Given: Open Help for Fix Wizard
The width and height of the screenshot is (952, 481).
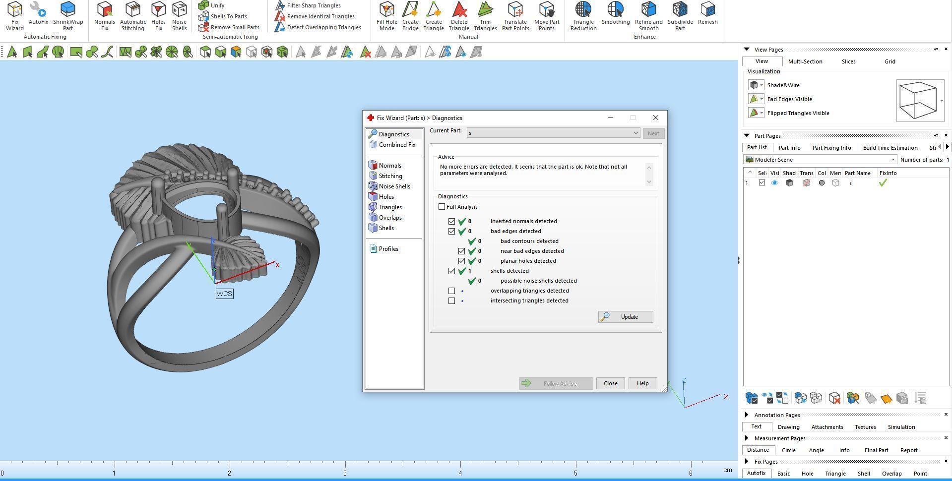Looking at the screenshot, I should (x=642, y=383).
